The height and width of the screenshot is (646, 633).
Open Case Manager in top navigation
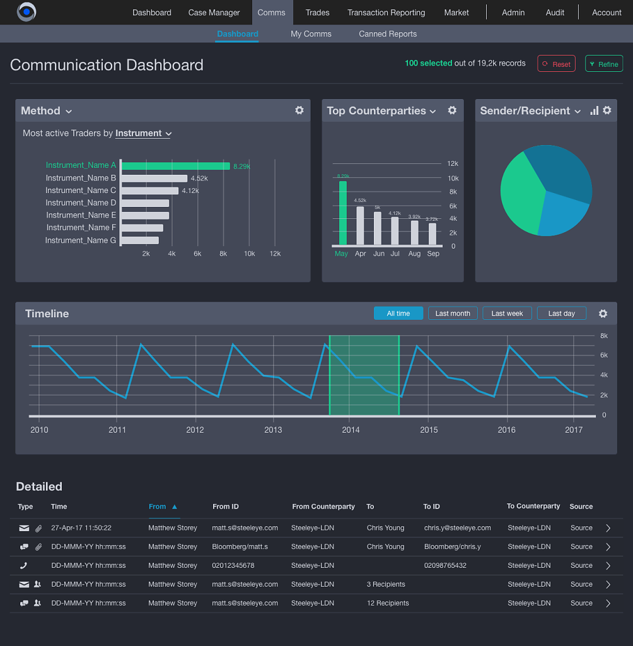214,13
